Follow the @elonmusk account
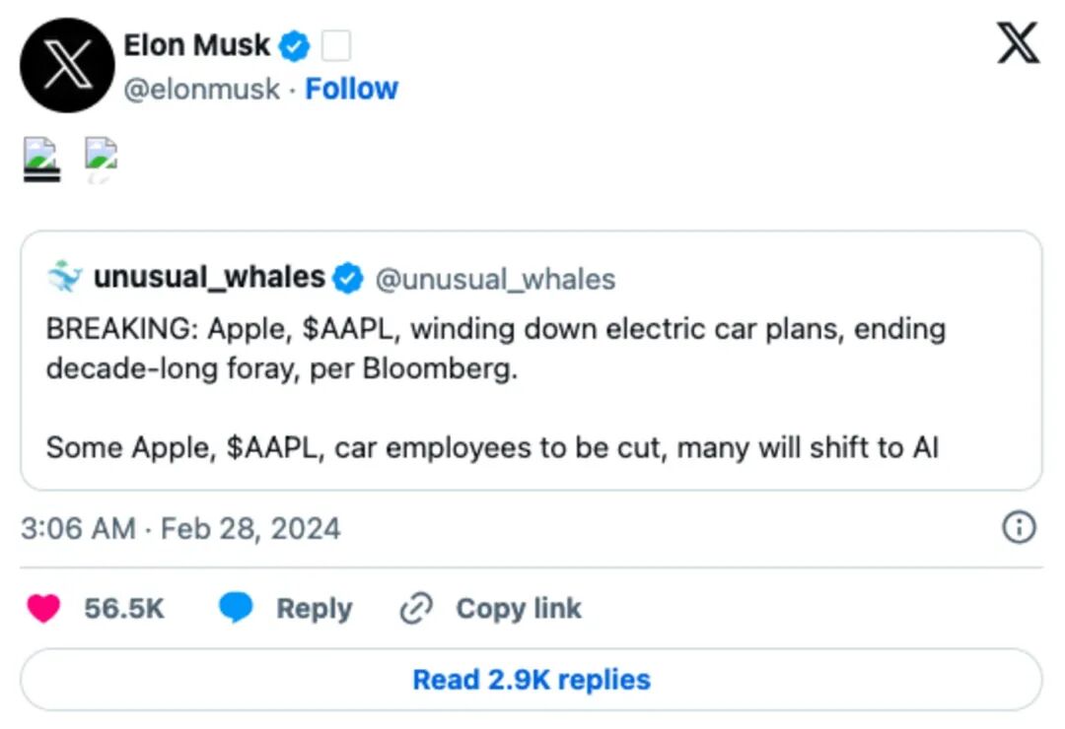The height and width of the screenshot is (729, 1065). coord(351,89)
